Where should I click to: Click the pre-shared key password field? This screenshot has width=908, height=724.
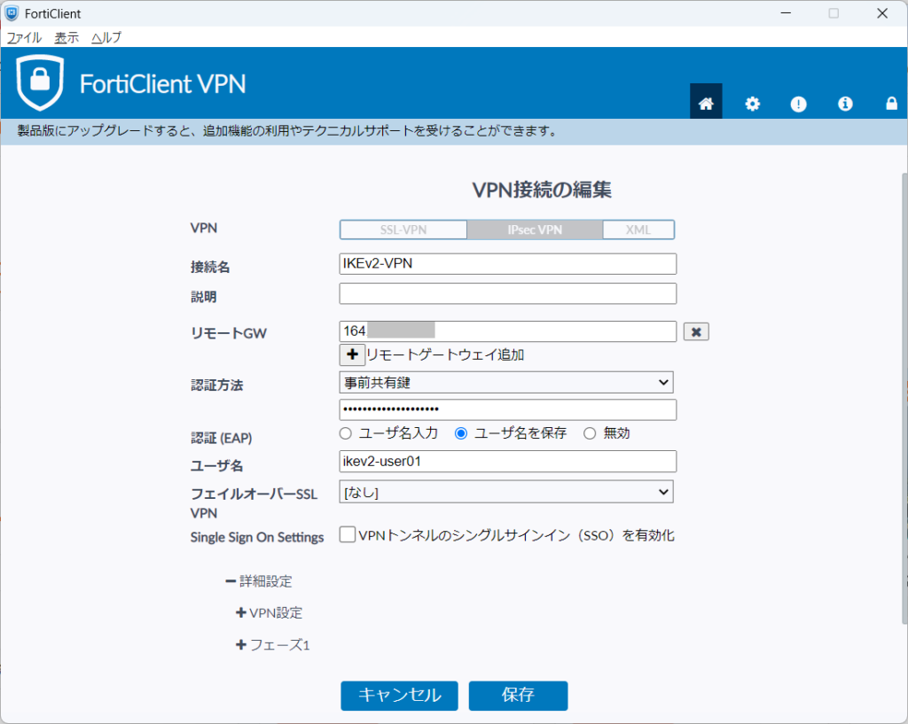[x=508, y=409]
